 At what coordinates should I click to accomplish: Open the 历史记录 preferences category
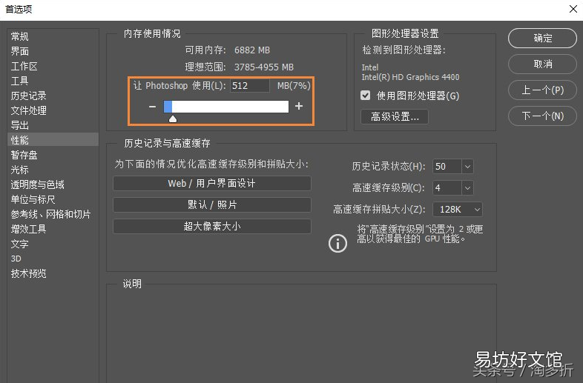[x=29, y=96]
